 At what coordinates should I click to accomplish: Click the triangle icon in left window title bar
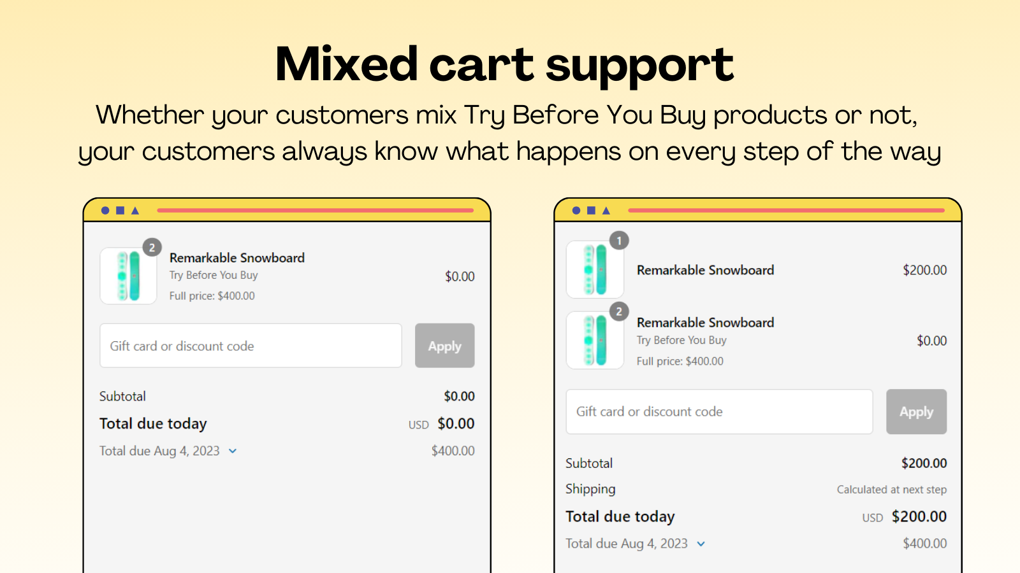tap(135, 210)
